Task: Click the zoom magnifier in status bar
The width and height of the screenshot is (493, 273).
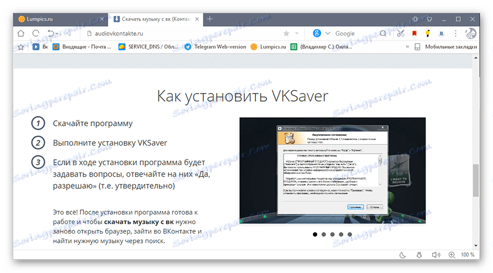Action: 452,255
